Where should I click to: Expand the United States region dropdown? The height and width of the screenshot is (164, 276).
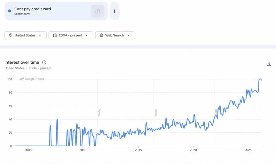[x=25, y=35]
